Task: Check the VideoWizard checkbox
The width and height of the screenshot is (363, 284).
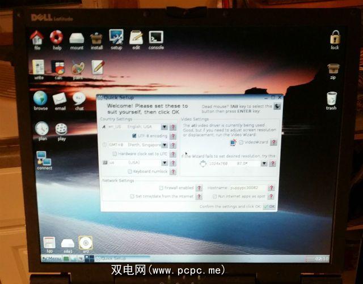Action: point(241,142)
